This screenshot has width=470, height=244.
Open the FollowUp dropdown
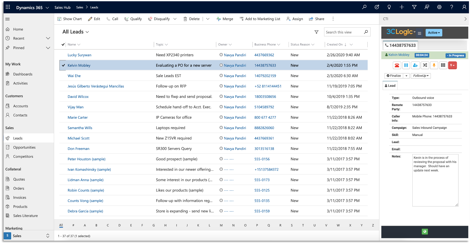[x=421, y=76]
